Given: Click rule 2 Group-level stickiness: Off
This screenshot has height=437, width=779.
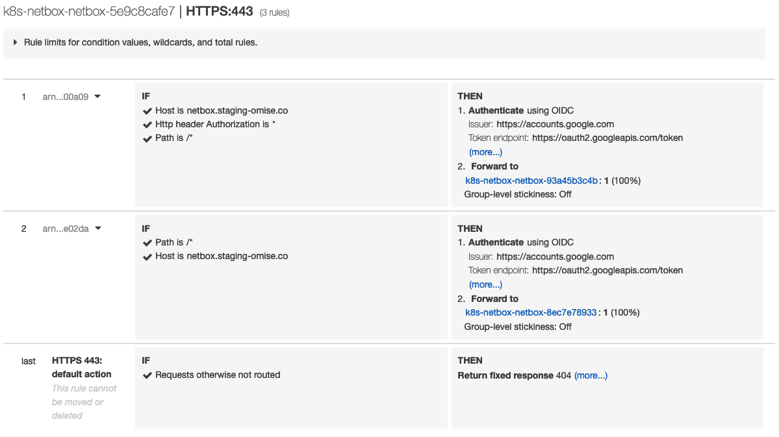Looking at the screenshot, I should 518,327.
